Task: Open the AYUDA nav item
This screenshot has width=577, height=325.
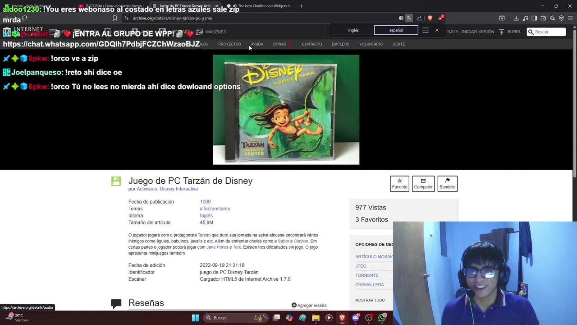Action: pos(257,44)
